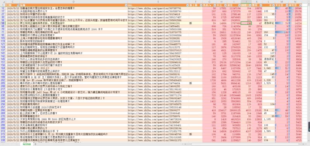Select title 大家减肥都用了多长时间才瘦下来的？
This screenshot has width=310, height=146.
coord(41,65)
